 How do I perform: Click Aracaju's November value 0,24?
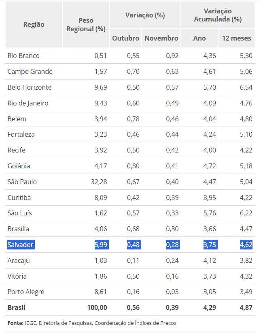[x=172, y=260]
